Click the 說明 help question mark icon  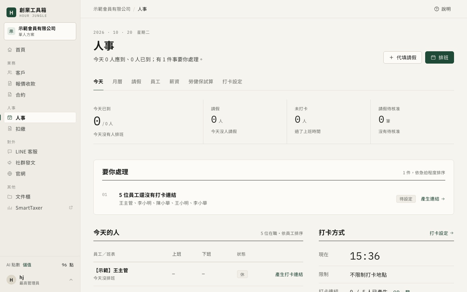click(437, 9)
